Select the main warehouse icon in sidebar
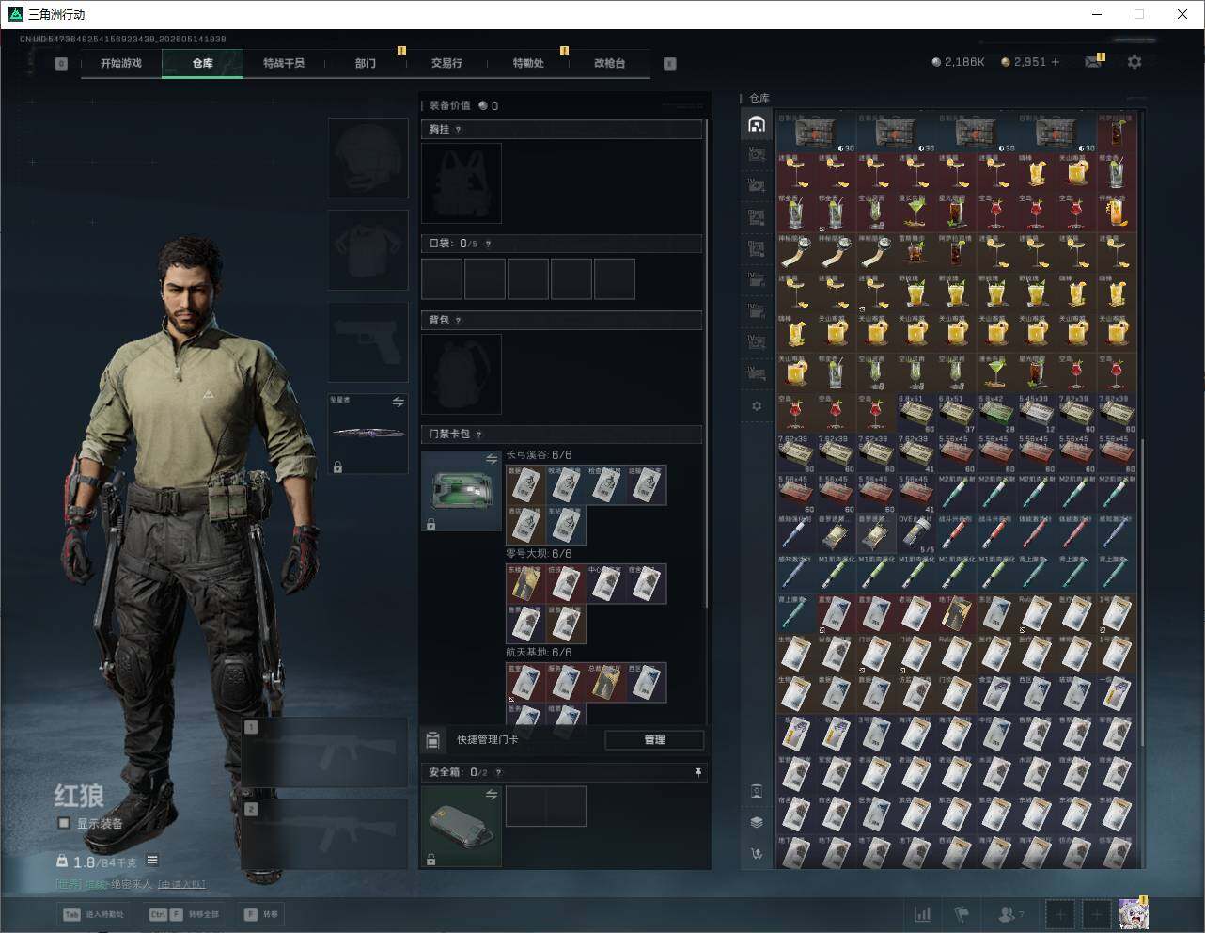 point(757,124)
